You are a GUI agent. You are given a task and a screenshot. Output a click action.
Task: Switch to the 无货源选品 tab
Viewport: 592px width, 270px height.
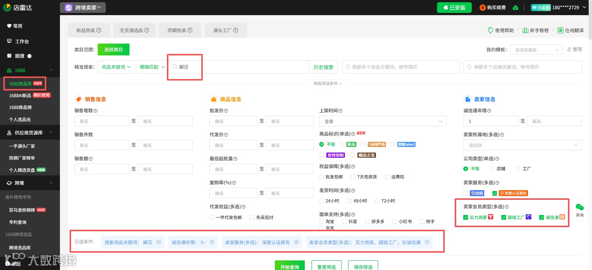pyautogui.click(x=134, y=30)
